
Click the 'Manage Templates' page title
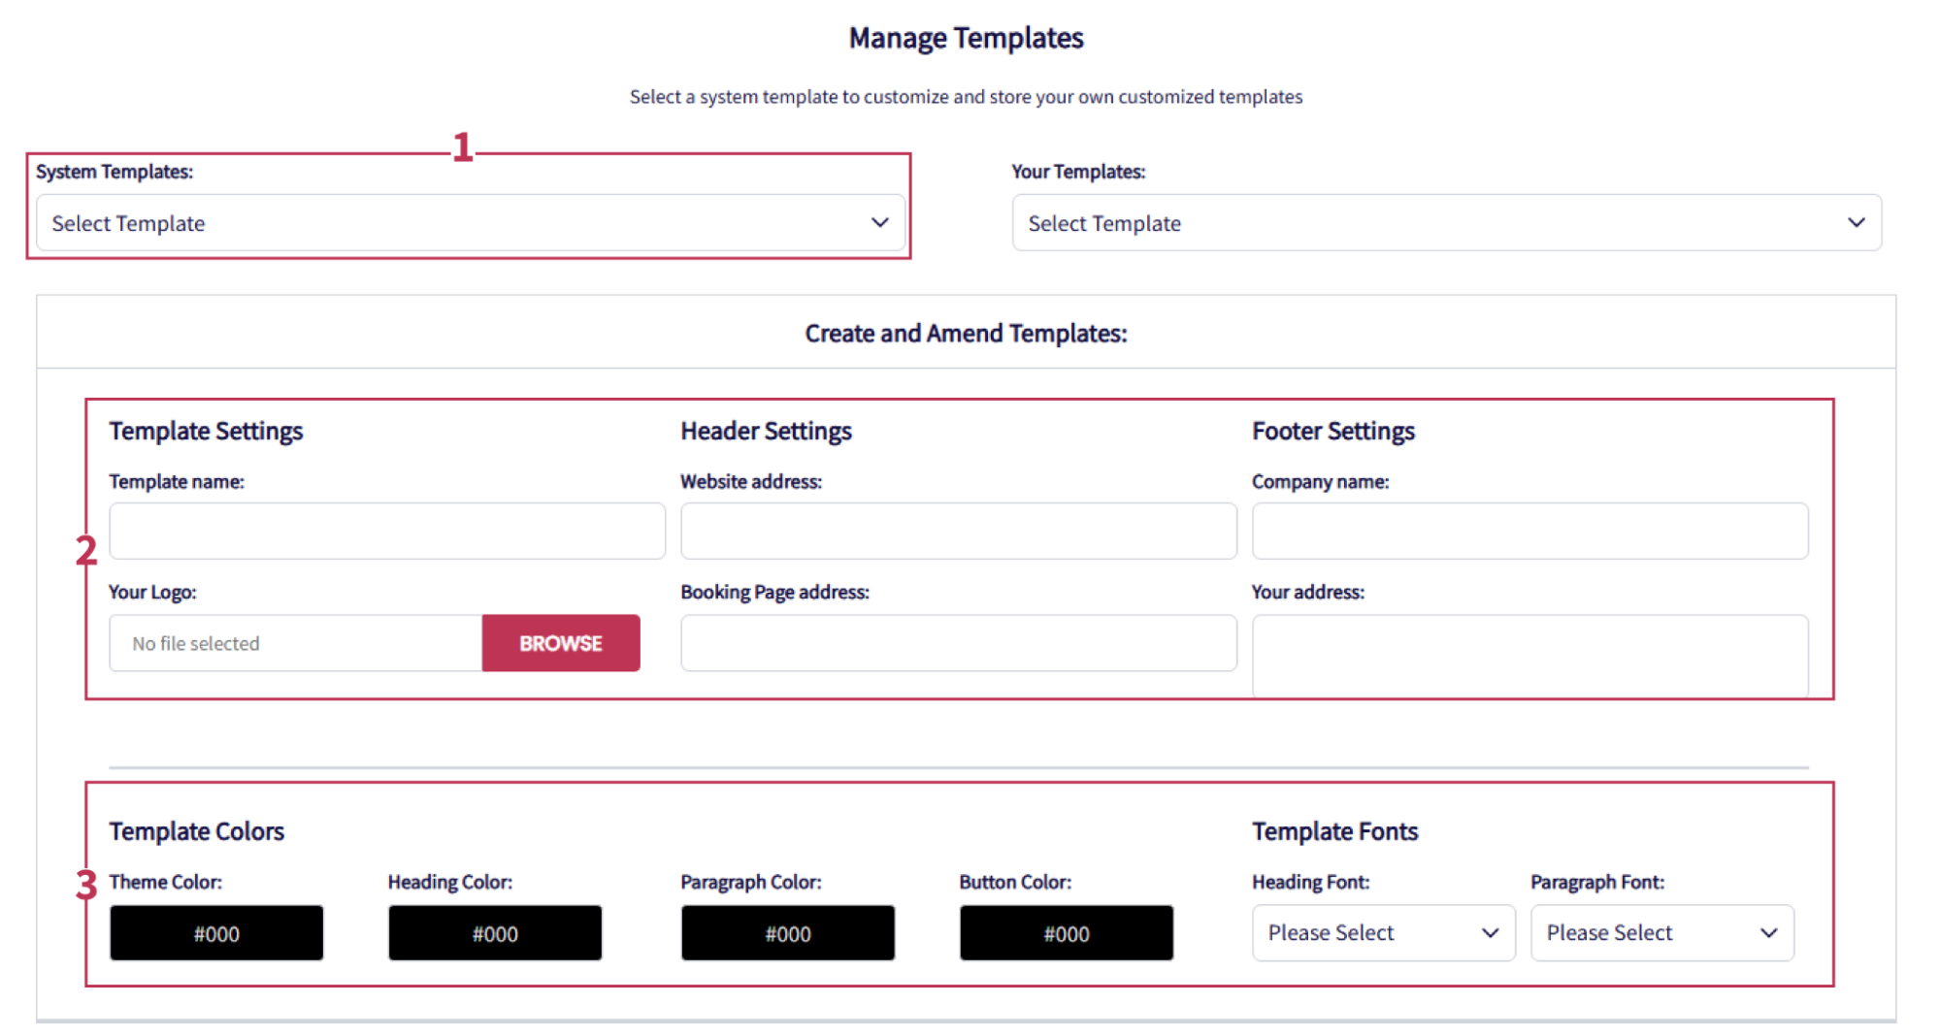pos(966,38)
